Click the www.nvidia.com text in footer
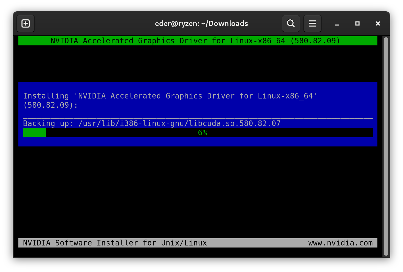 click(x=340, y=243)
